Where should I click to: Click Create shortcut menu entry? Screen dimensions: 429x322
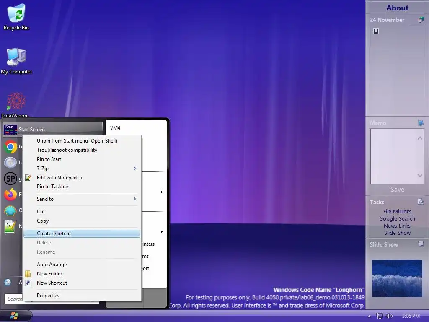pos(82,233)
